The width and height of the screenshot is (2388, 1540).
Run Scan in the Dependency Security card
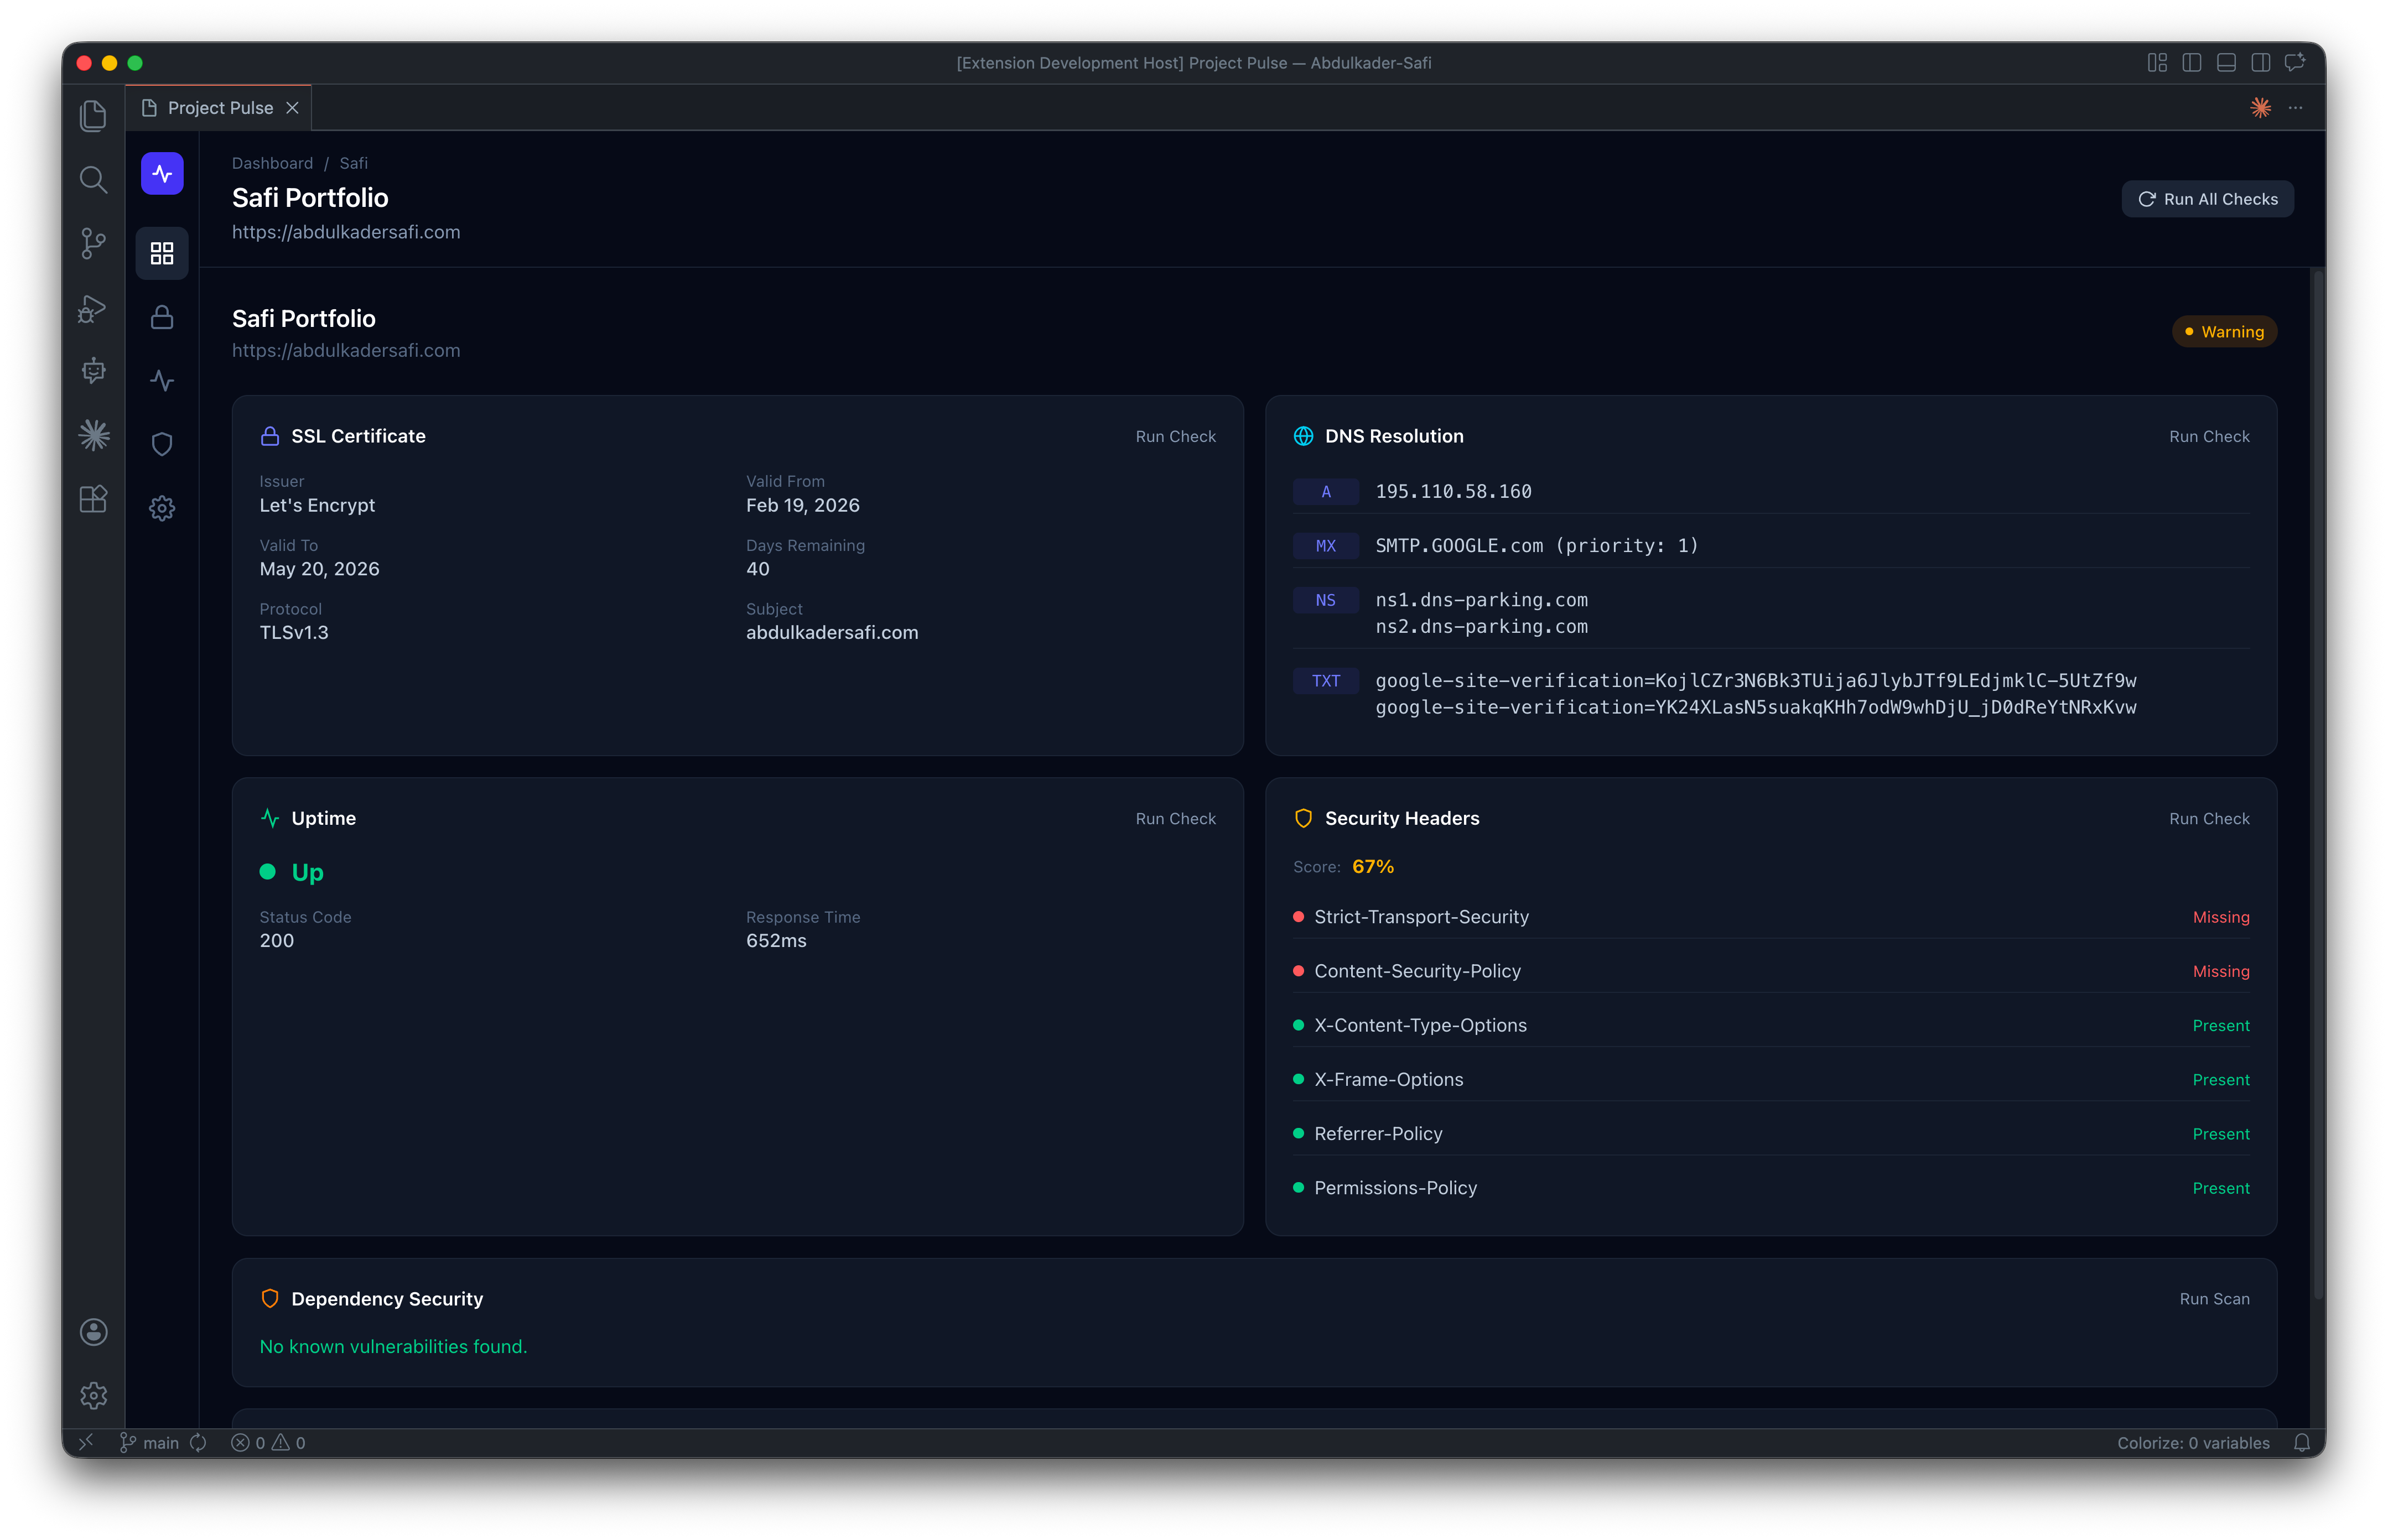(x=2214, y=1298)
